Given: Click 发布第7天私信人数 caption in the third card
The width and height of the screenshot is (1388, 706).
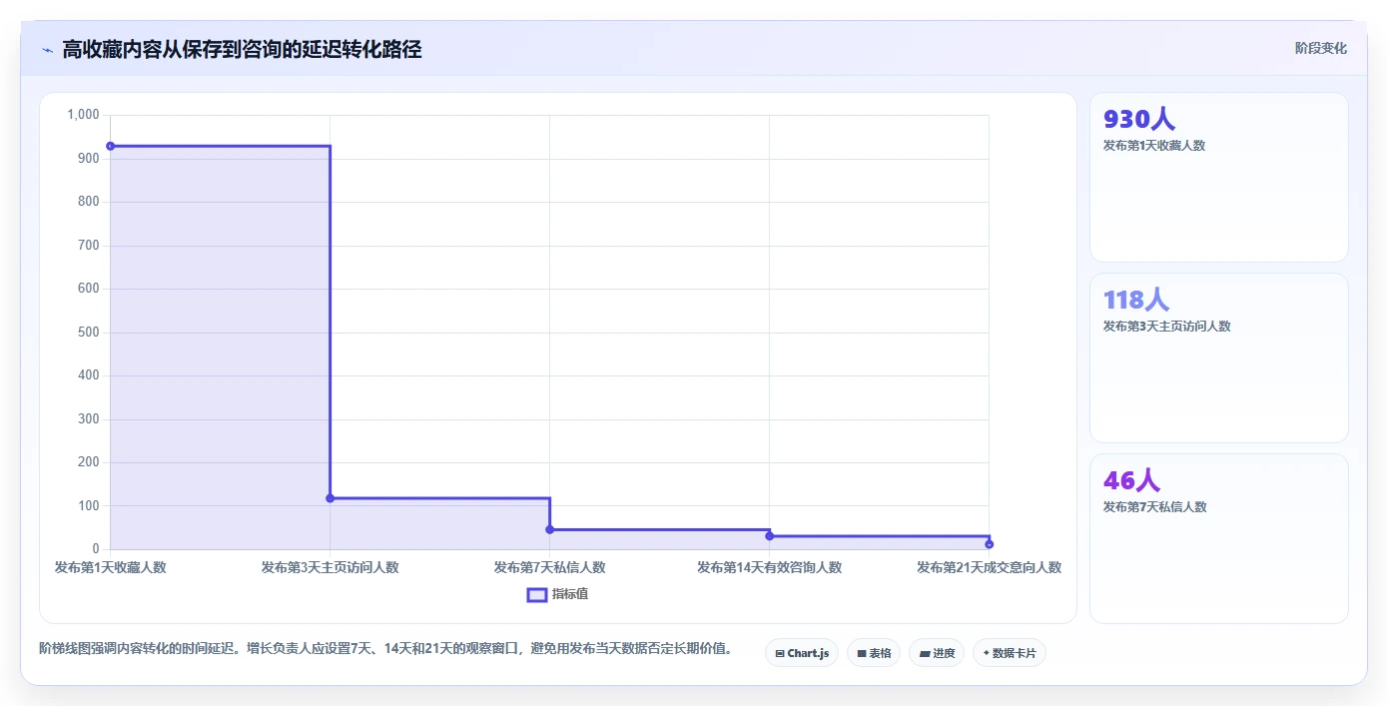Looking at the screenshot, I should click(x=1154, y=507).
